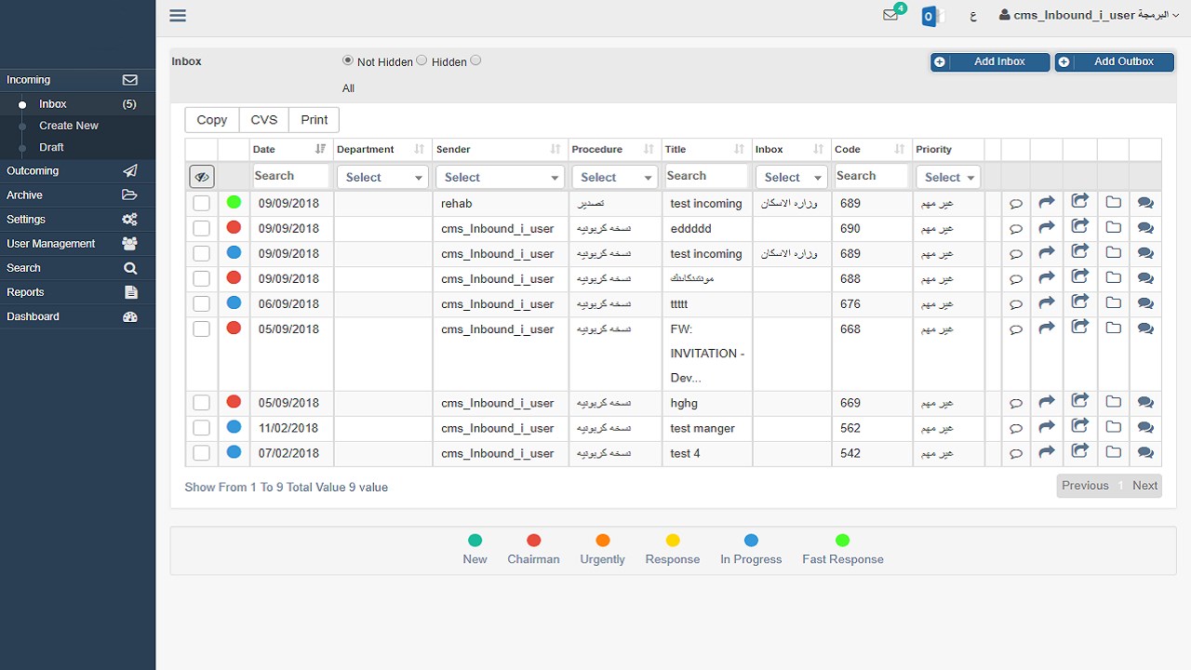Select Inbox (5) in sidebar
The image size is (1191, 670).
[77, 104]
